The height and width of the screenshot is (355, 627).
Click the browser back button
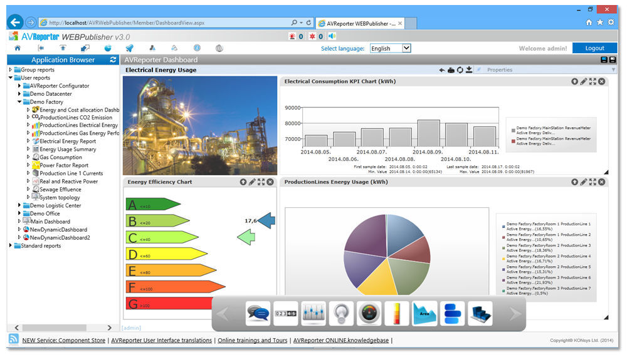click(15, 22)
